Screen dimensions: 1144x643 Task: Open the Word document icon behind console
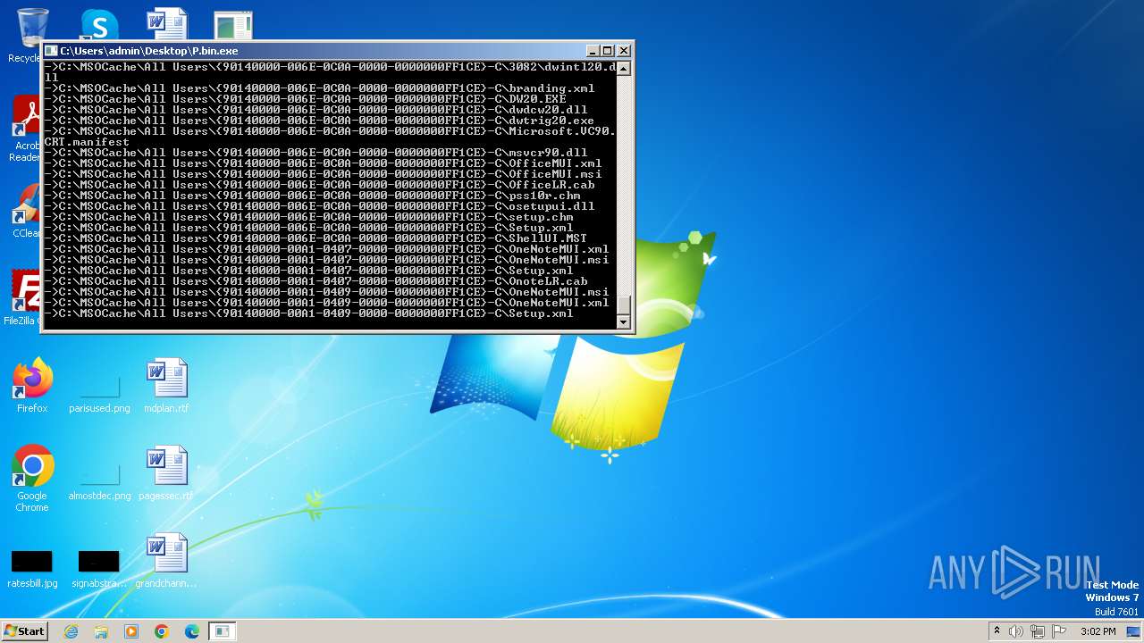tap(167, 24)
